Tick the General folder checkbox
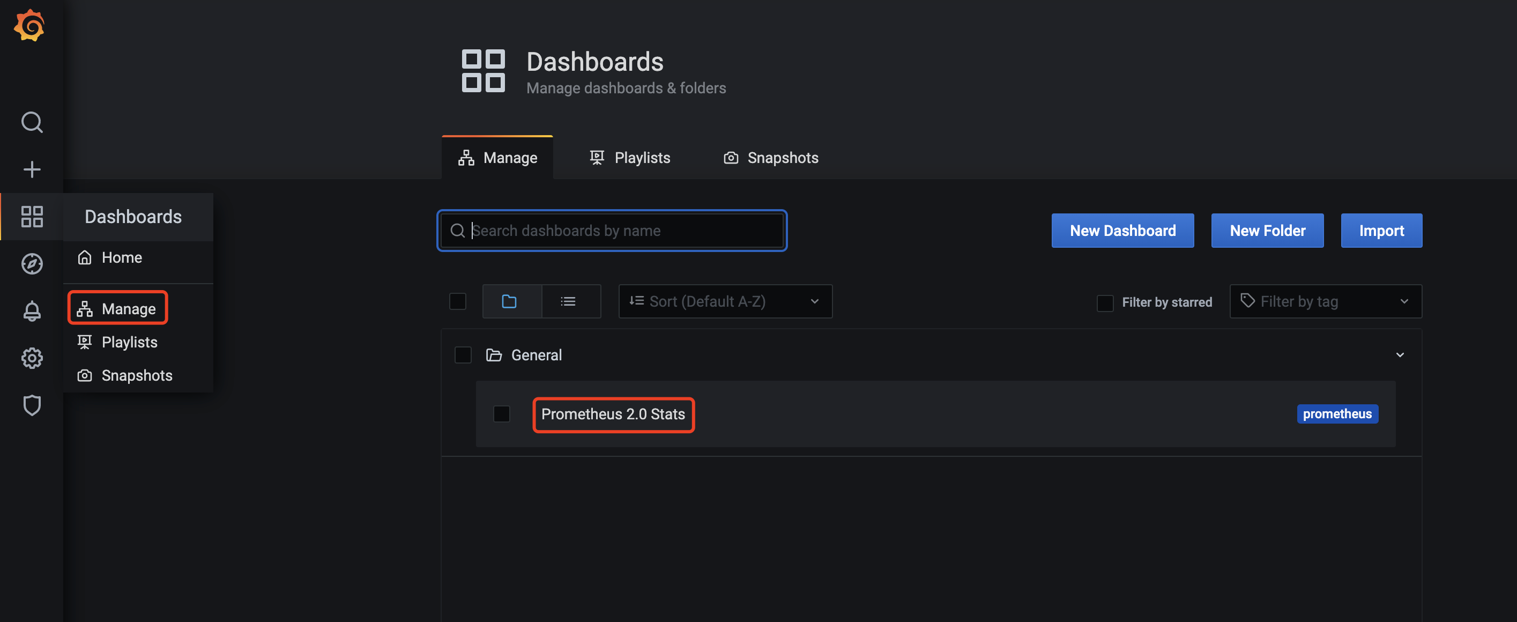Viewport: 1517px width, 622px height. tap(463, 355)
